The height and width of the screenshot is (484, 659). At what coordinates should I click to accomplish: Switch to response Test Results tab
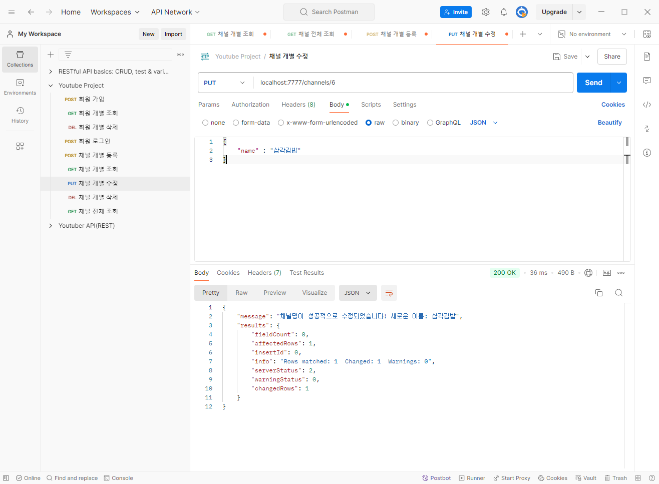coord(306,273)
